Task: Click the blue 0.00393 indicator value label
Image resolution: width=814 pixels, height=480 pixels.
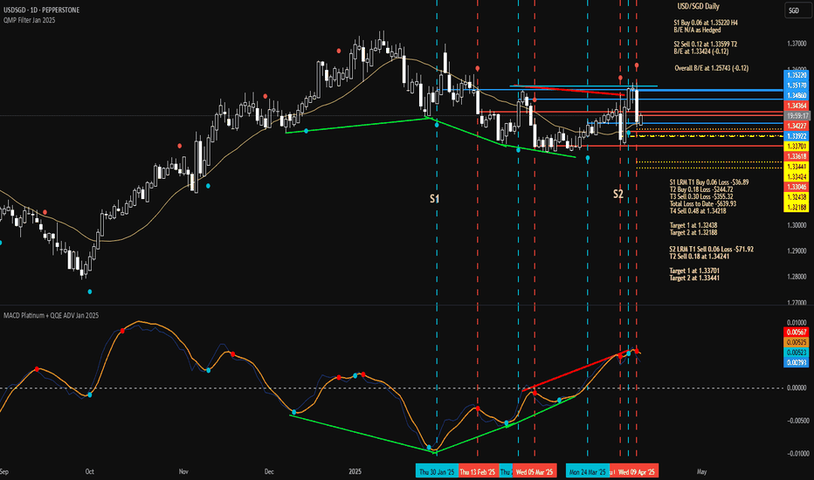Action: pyautogui.click(x=797, y=362)
